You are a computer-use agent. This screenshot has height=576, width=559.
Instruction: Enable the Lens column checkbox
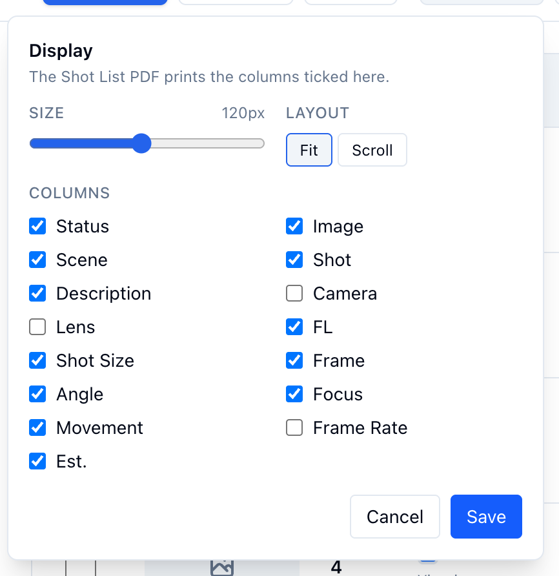click(37, 327)
